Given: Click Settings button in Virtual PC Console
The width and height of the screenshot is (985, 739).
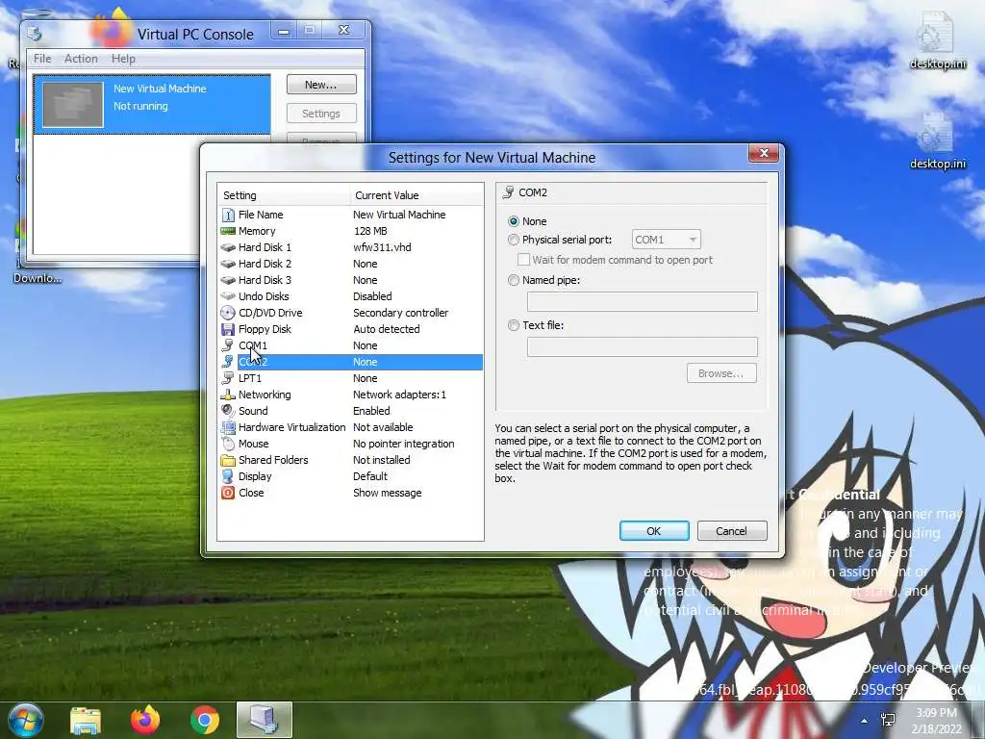Looking at the screenshot, I should 321,114.
